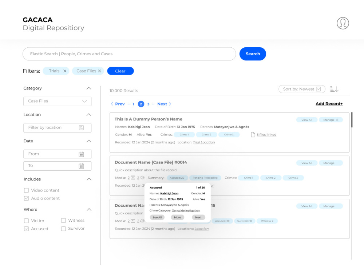Remove the Trials filter chip
364x273 pixels.
coord(65,71)
